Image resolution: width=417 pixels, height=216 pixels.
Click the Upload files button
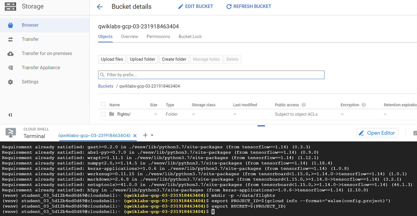point(112,59)
